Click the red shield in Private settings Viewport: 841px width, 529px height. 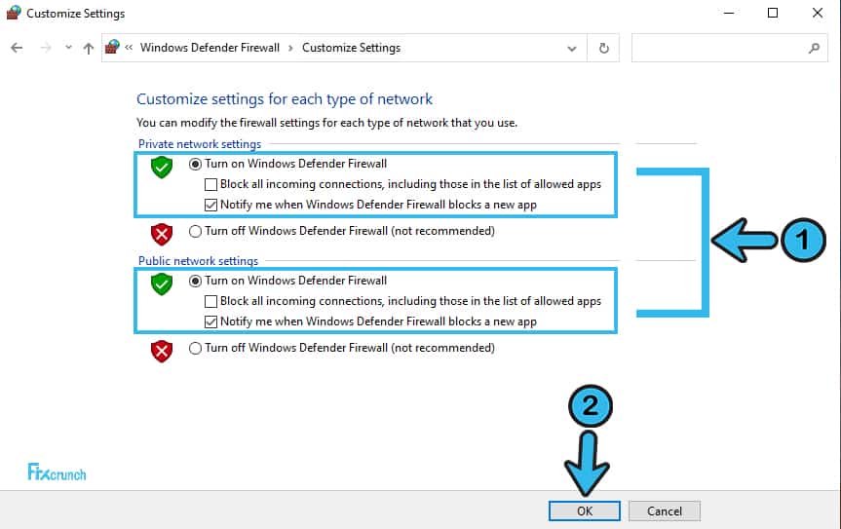click(x=162, y=234)
